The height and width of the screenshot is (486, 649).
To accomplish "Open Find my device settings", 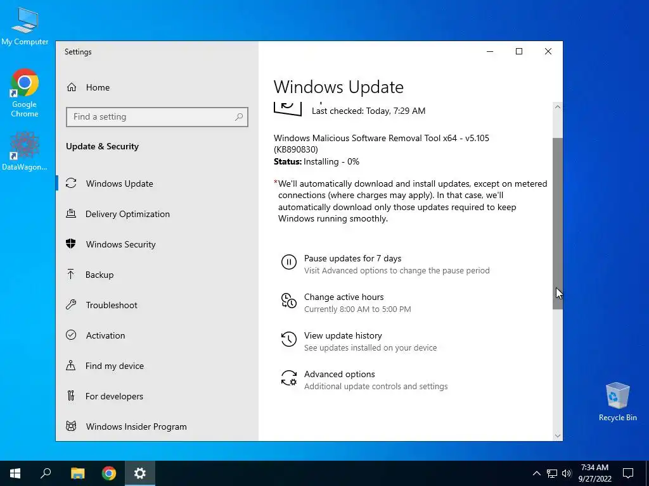I will pyautogui.click(x=157, y=365).
